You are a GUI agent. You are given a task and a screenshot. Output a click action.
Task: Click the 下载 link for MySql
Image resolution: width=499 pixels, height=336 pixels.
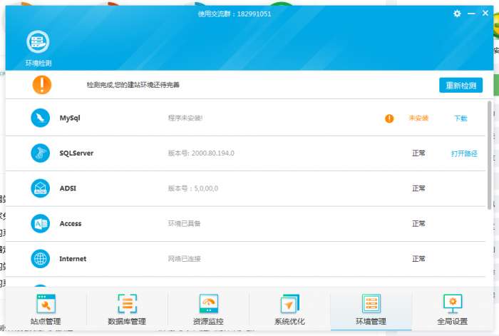[x=461, y=118]
